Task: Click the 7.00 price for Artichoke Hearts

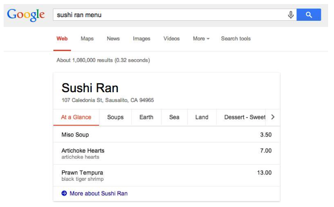Action: click(266, 151)
